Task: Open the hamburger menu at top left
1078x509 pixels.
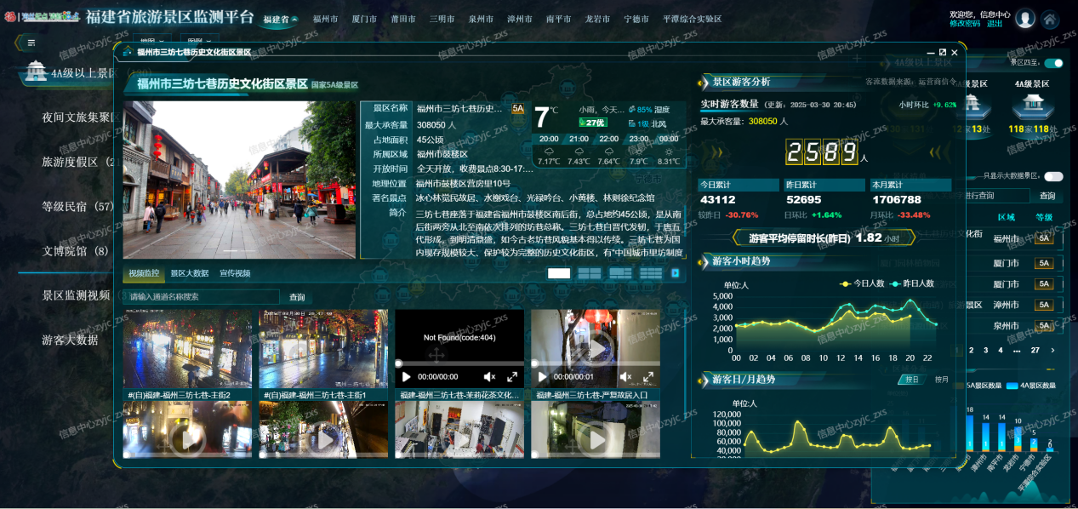Action: 31,42
